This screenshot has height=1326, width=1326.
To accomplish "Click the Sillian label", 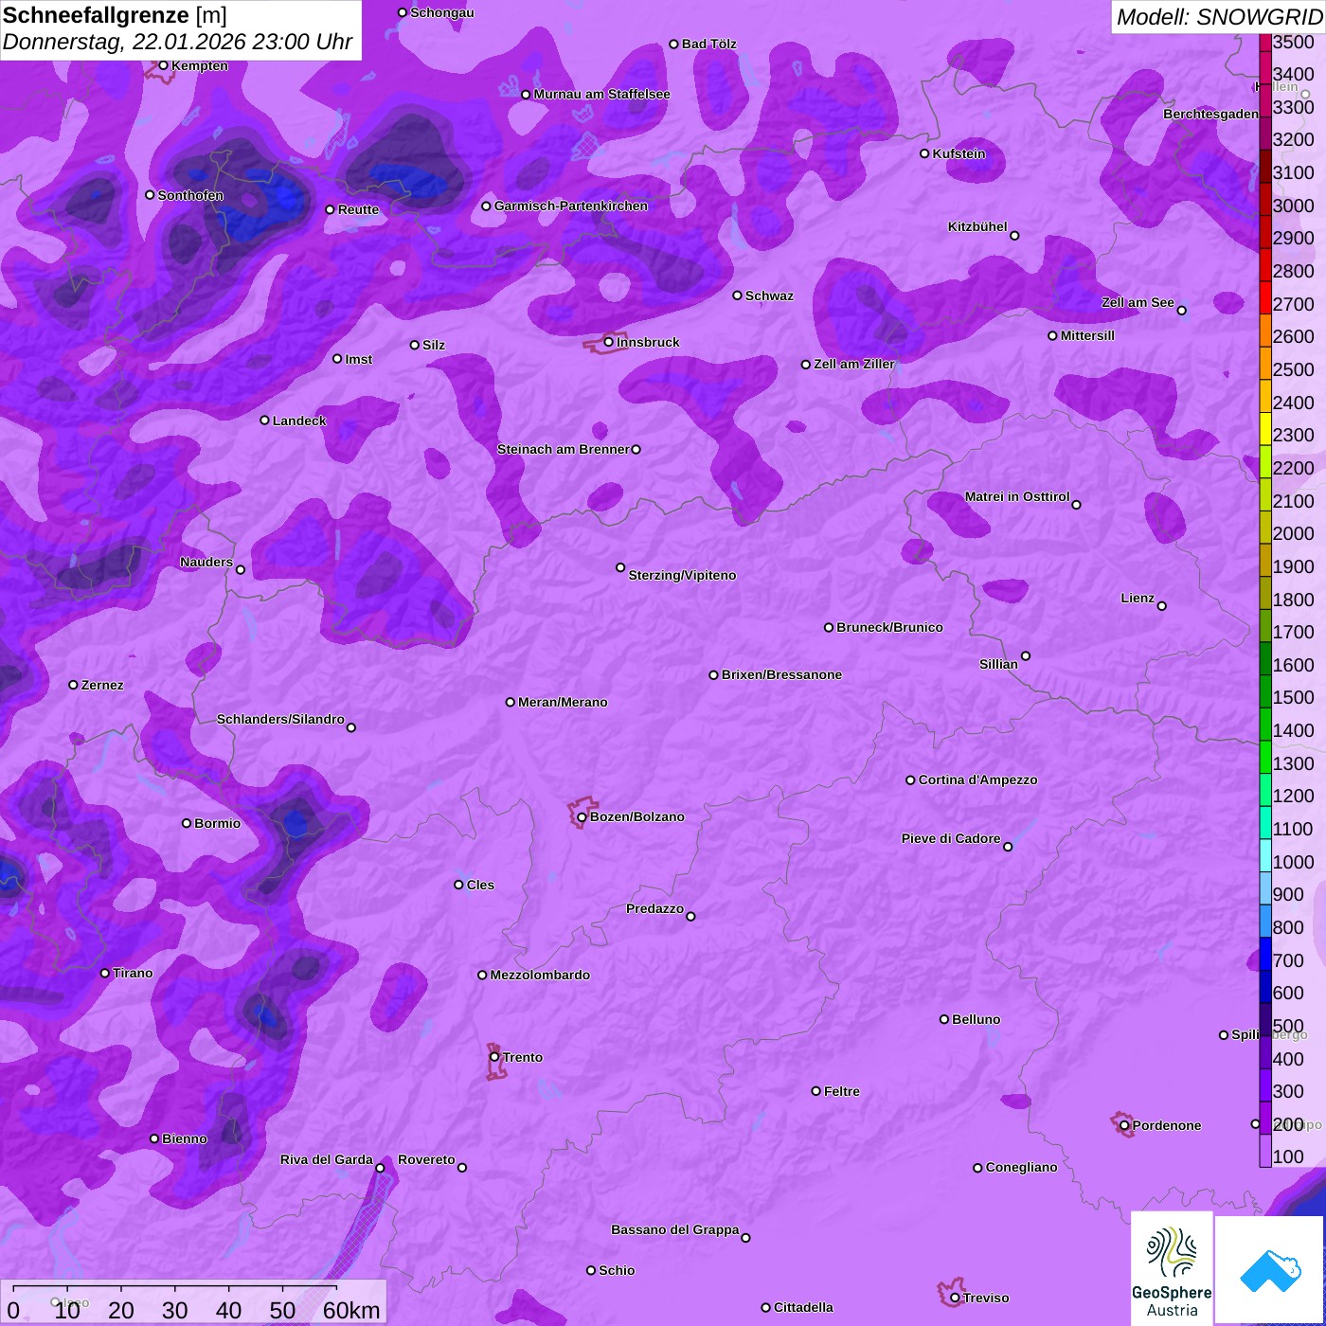I will [x=998, y=664].
